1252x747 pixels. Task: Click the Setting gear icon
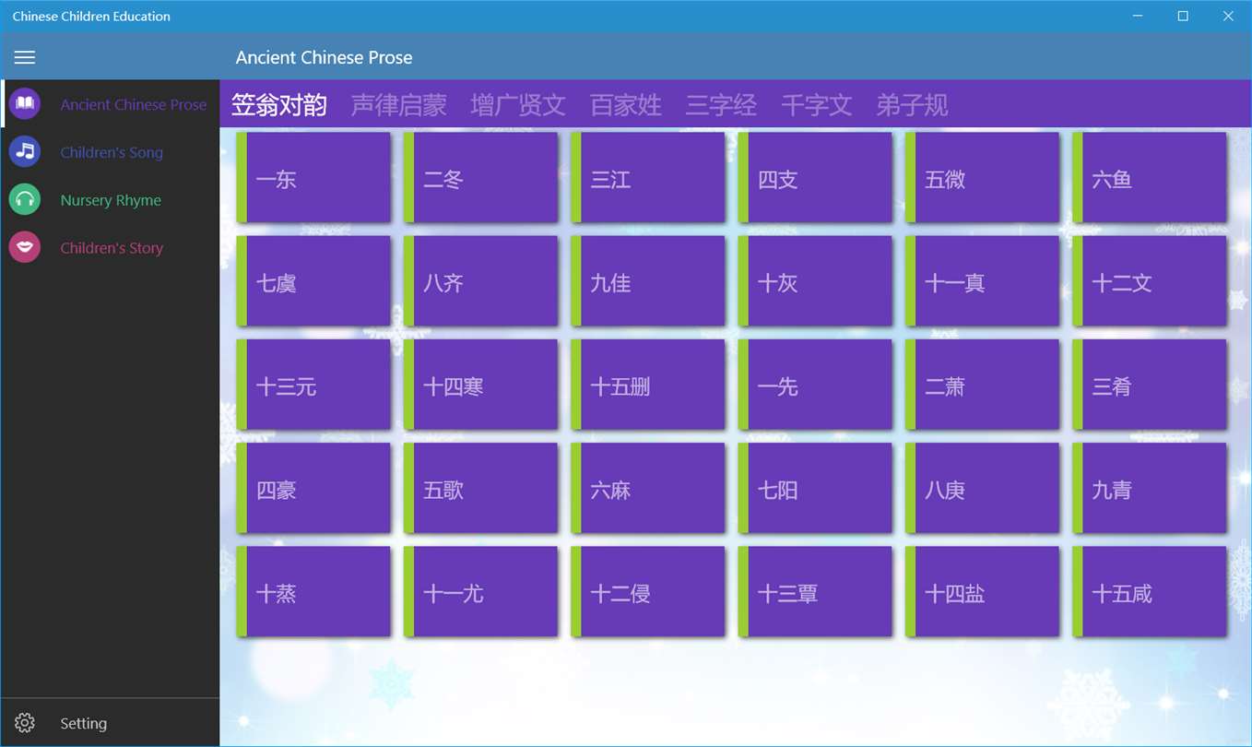(x=25, y=723)
